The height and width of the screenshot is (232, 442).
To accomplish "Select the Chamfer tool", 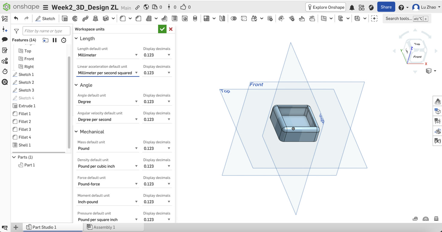I will pos(138,18).
